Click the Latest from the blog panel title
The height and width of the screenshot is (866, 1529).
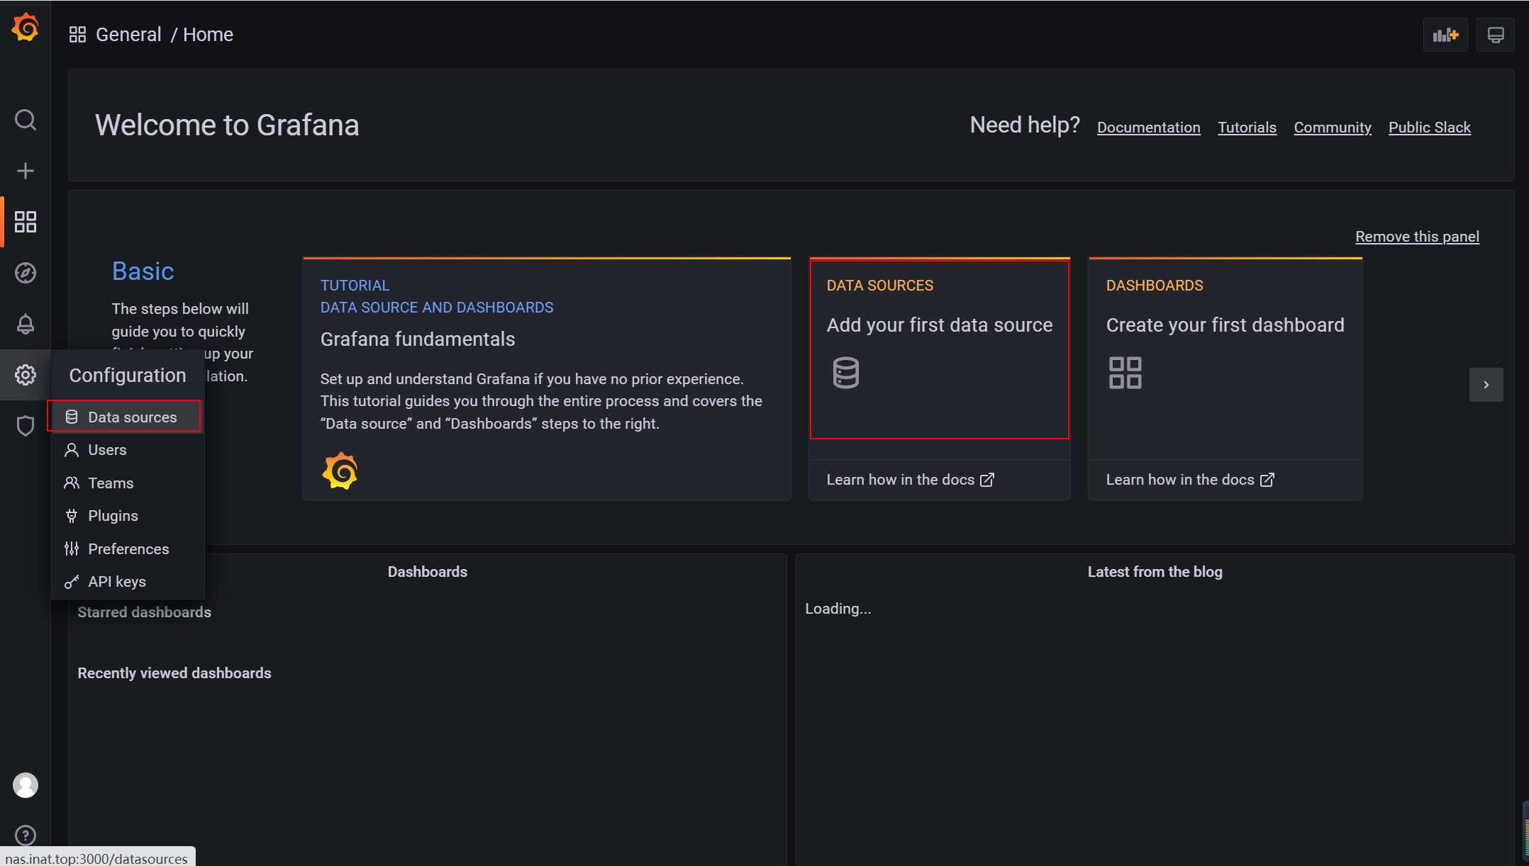(x=1155, y=572)
